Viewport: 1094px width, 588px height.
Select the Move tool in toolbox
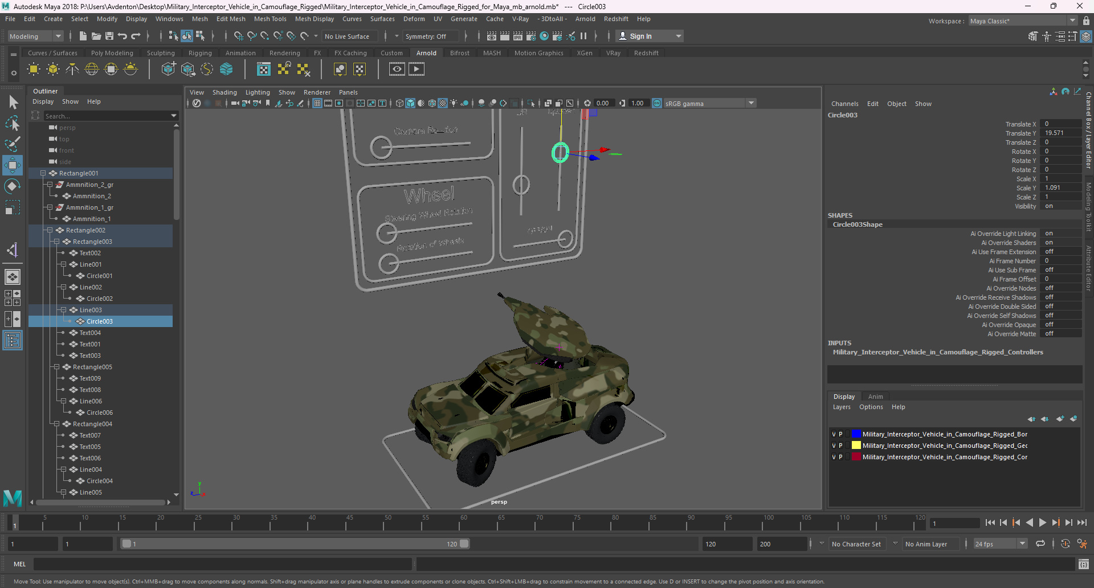pyautogui.click(x=12, y=165)
